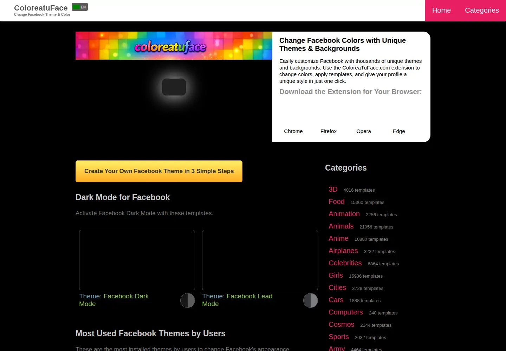Viewport: 506px width, 351px height.
Task: Click 'Change Facebook Theme & Color' tagline
Action: point(42,15)
